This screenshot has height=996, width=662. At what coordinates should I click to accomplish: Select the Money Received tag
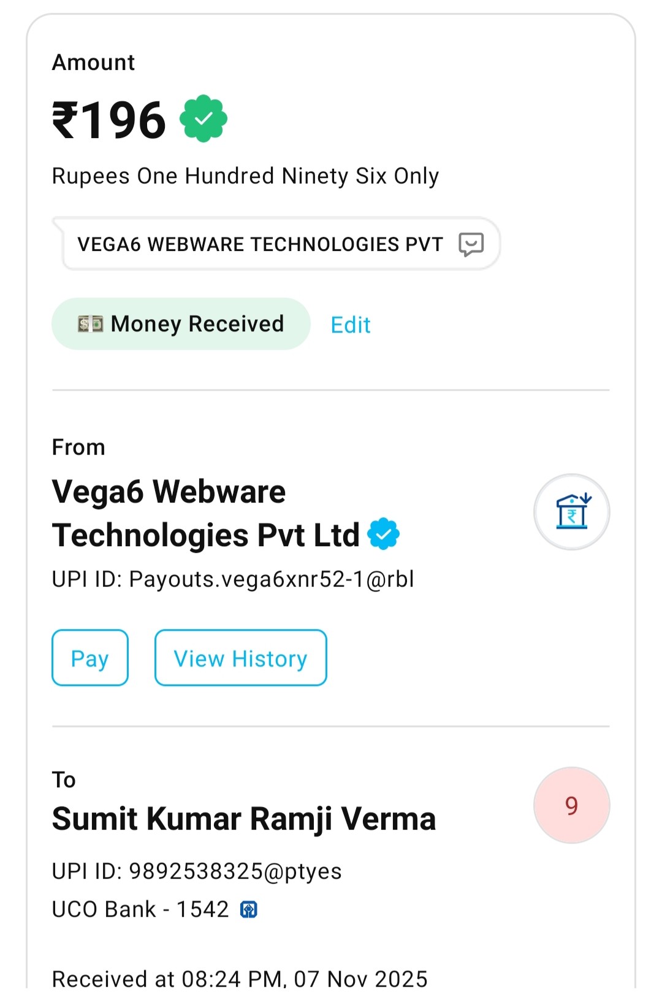[x=181, y=324]
